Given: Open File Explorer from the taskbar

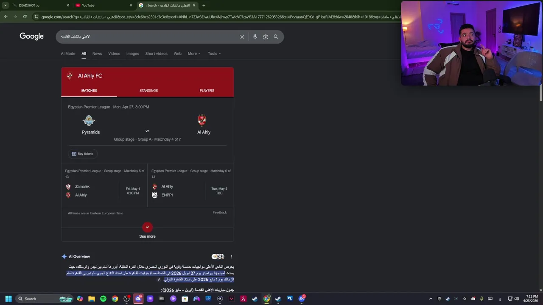Looking at the screenshot, I should coord(91,299).
